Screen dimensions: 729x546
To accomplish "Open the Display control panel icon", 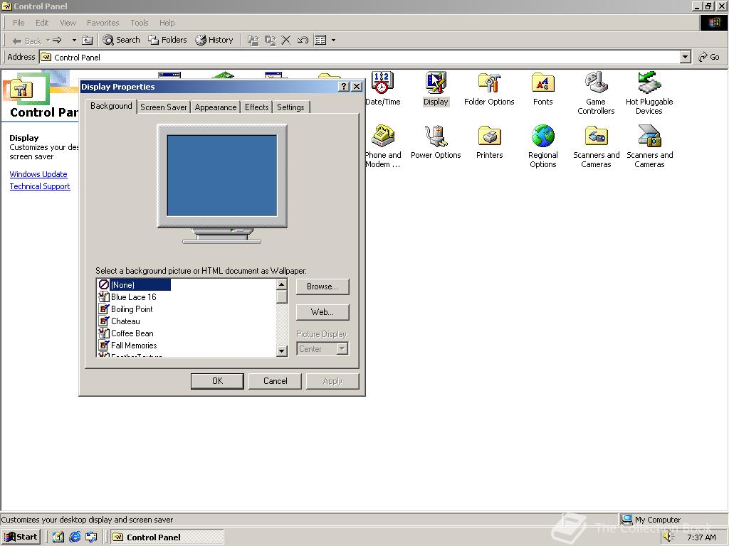I will [x=436, y=83].
